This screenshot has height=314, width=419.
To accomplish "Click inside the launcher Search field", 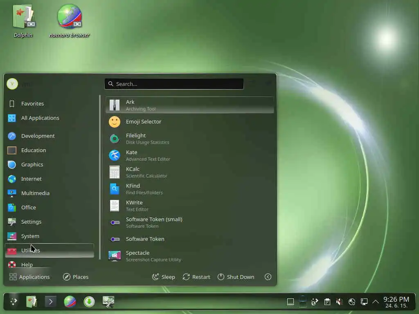I will pyautogui.click(x=174, y=84).
